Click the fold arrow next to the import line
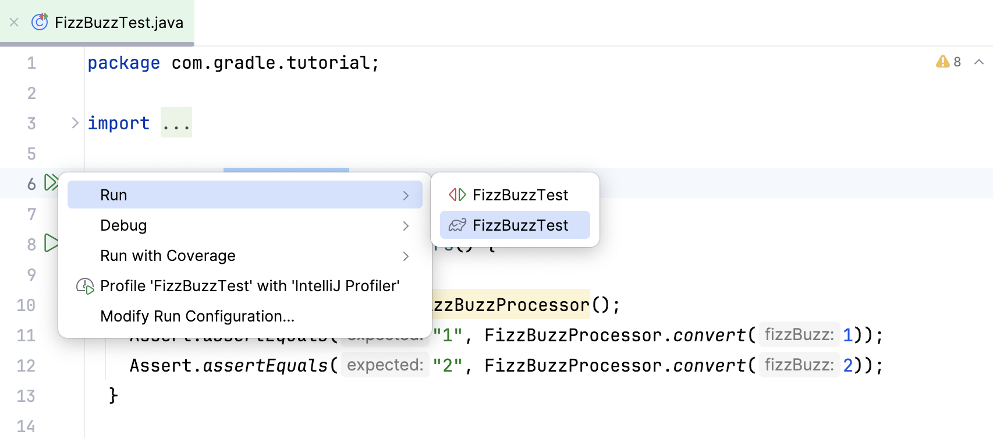 click(75, 122)
